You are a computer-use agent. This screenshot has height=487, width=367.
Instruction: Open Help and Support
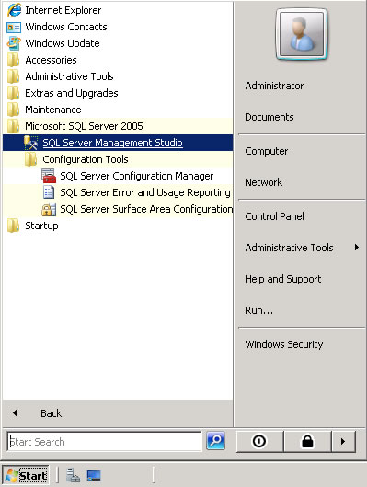click(283, 279)
